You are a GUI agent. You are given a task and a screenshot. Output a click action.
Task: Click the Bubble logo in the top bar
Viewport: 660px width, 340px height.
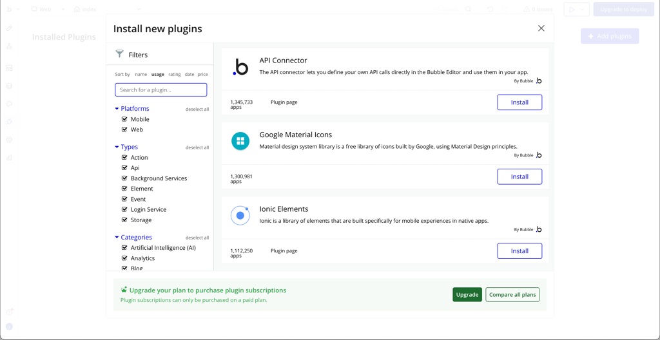tap(9, 9)
